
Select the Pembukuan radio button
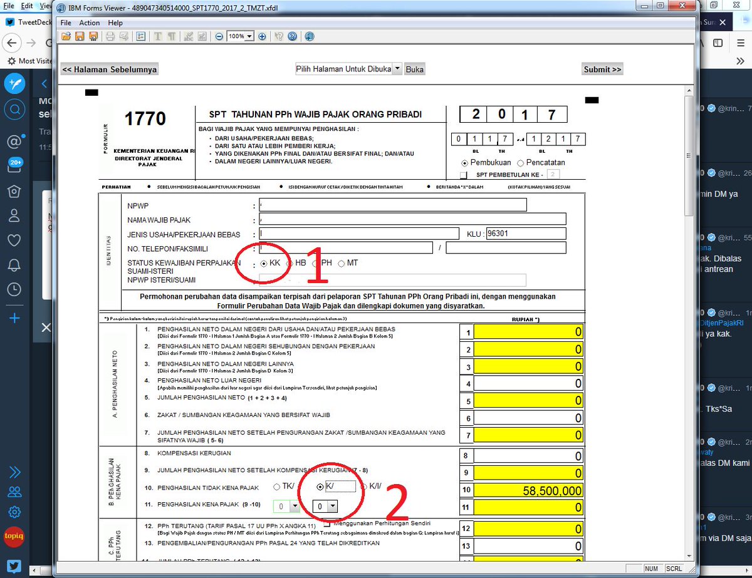(464, 163)
